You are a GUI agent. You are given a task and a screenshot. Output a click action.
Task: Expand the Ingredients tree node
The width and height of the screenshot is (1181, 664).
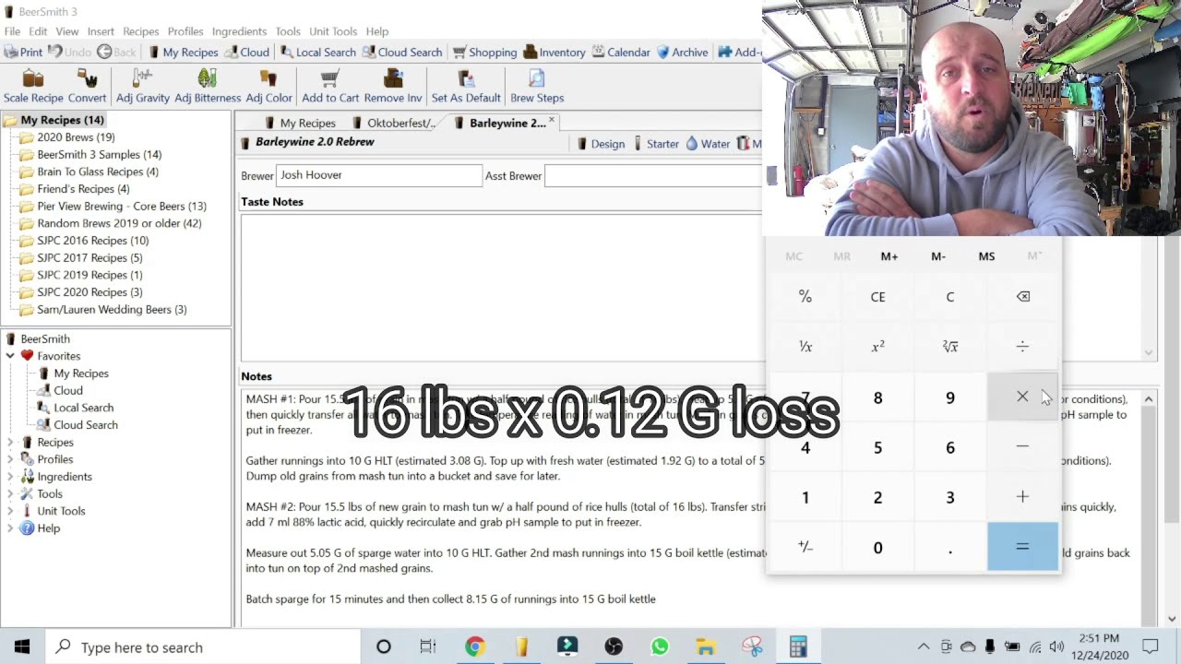(10, 477)
